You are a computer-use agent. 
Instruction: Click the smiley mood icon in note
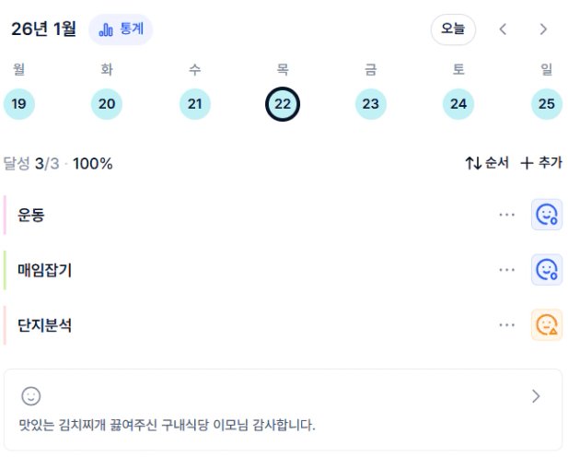[31, 396]
